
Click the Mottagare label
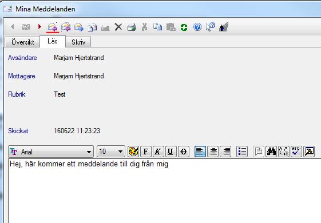pyautogui.click(x=22, y=76)
